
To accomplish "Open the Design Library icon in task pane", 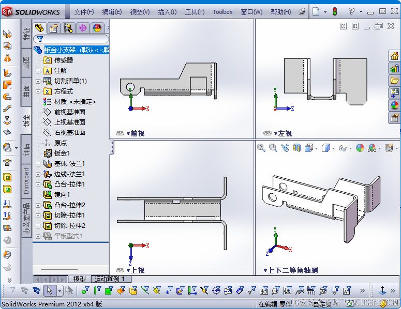I will (394, 68).
